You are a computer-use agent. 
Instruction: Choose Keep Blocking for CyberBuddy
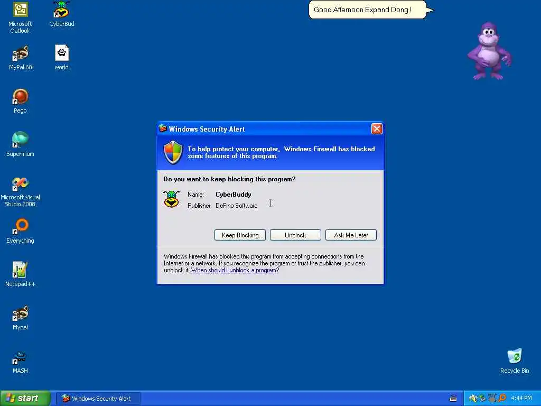pyautogui.click(x=240, y=235)
